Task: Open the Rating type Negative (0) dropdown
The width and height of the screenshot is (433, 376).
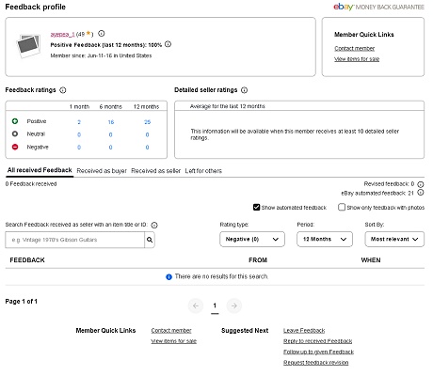Action: tap(252, 240)
